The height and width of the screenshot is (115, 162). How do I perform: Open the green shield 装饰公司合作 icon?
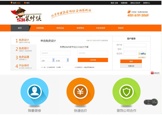(x=126, y=91)
